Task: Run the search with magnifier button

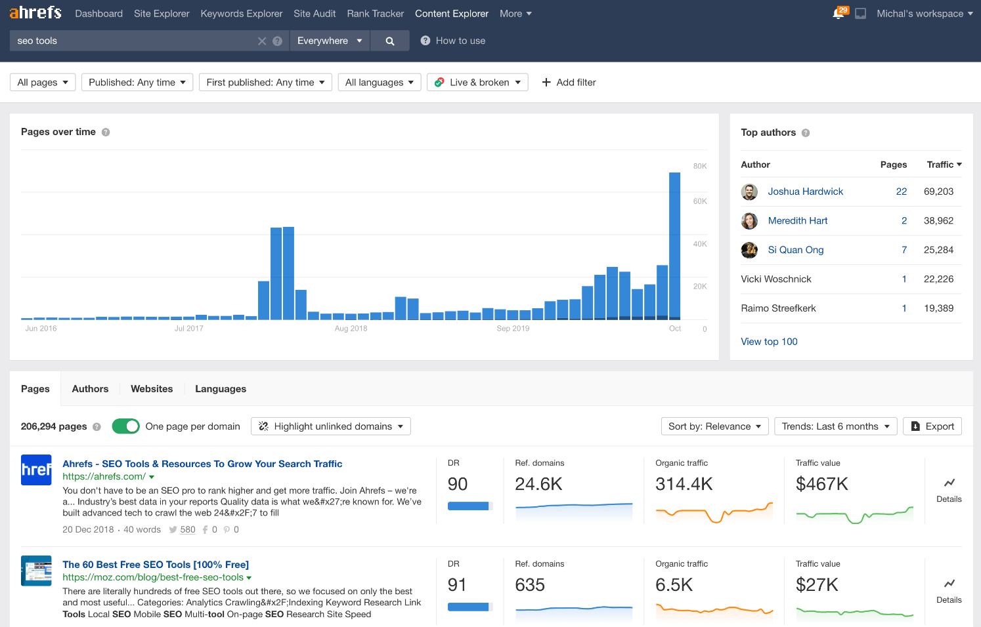Action: (x=390, y=41)
